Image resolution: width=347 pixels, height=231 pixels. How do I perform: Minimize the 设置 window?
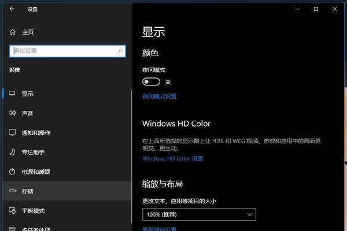(x=297, y=9)
